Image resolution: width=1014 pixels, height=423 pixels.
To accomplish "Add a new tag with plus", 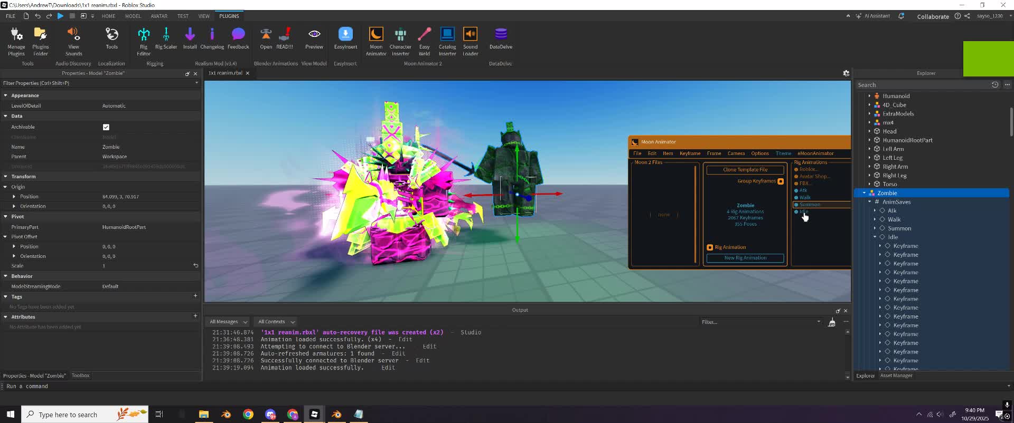I will 195,296.
